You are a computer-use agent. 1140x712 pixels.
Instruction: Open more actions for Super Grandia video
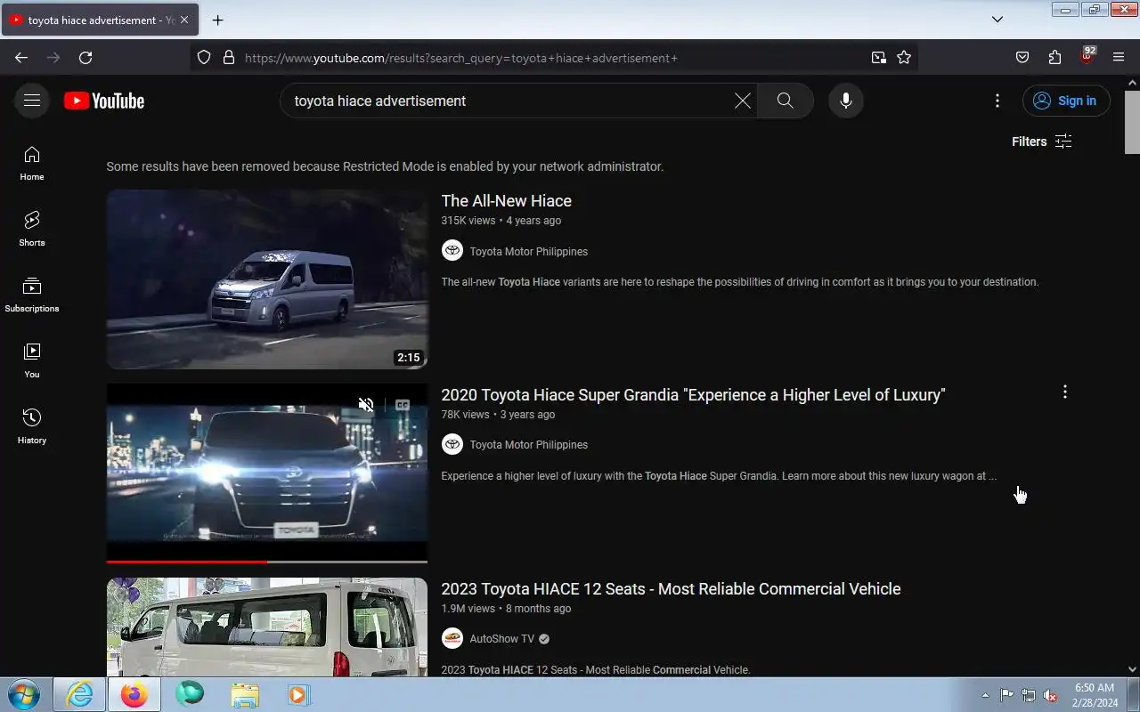(1065, 392)
